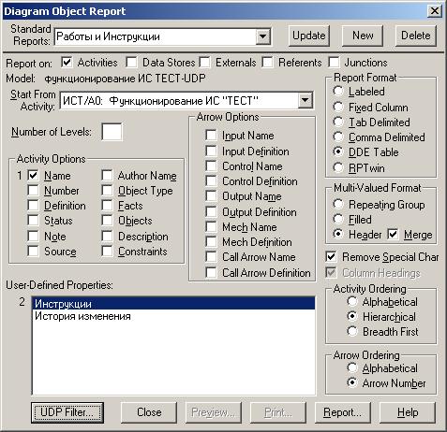This screenshot has height=432, width=447.
Task: Check the Objects option
Action: pyautogui.click(x=107, y=221)
